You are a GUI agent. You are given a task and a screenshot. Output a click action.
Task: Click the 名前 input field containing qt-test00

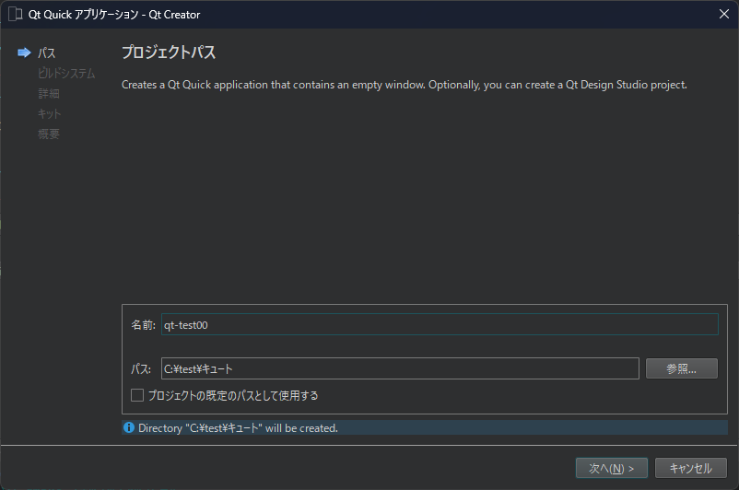click(x=440, y=324)
